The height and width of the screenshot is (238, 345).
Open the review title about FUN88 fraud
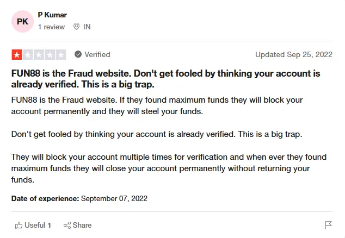(x=165, y=79)
